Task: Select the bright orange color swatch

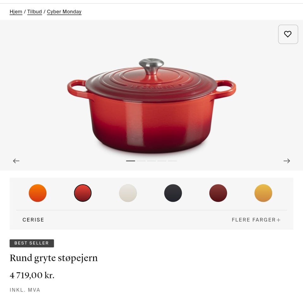Action: pos(38,193)
